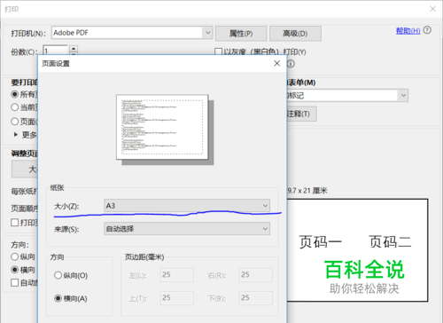Click the info icon beside page setup dialog
The height and width of the screenshot is (323, 443).
[291, 64]
